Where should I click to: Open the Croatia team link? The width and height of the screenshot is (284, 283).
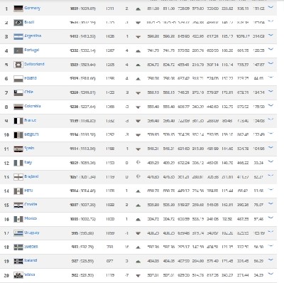31,204
